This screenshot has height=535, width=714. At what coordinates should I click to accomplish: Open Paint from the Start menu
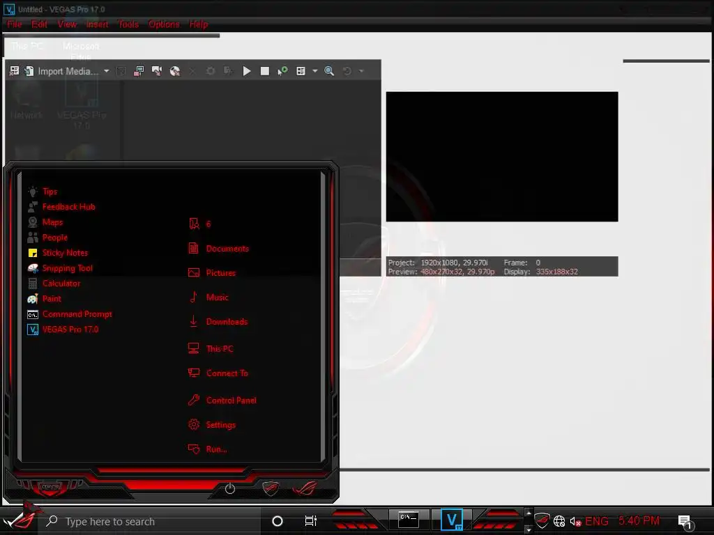[44, 299]
